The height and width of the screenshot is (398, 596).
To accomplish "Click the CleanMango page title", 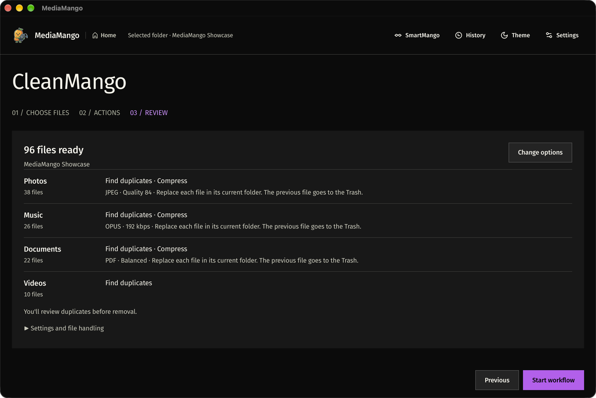I will pos(69,82).
